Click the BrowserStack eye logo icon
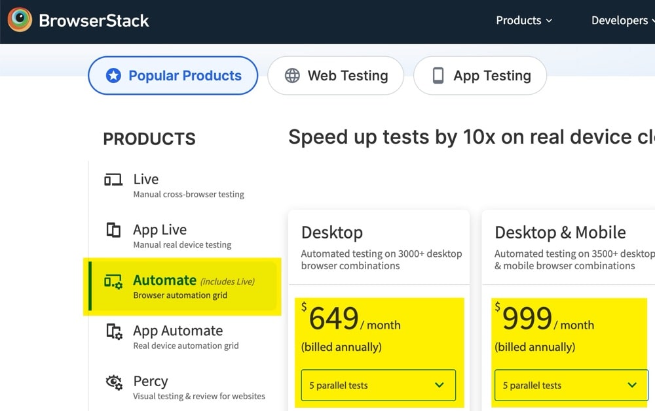 tap(20, 20)
